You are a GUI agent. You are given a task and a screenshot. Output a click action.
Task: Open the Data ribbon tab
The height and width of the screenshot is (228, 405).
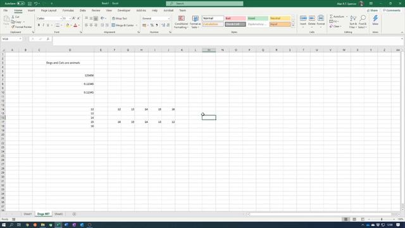point(83,10)
